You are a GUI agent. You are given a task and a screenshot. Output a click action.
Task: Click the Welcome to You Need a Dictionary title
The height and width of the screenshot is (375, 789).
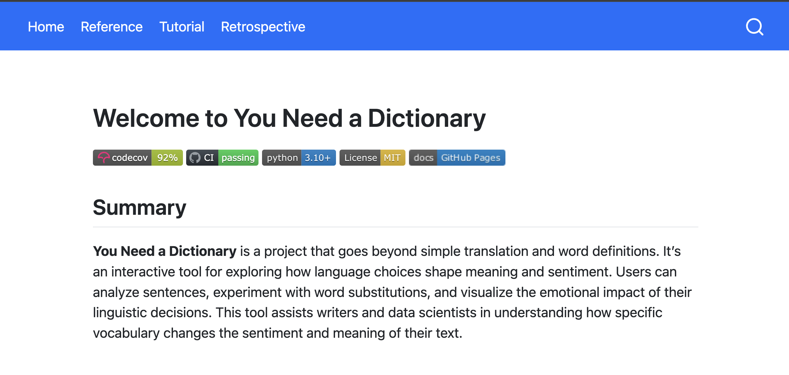coord(289,118)
